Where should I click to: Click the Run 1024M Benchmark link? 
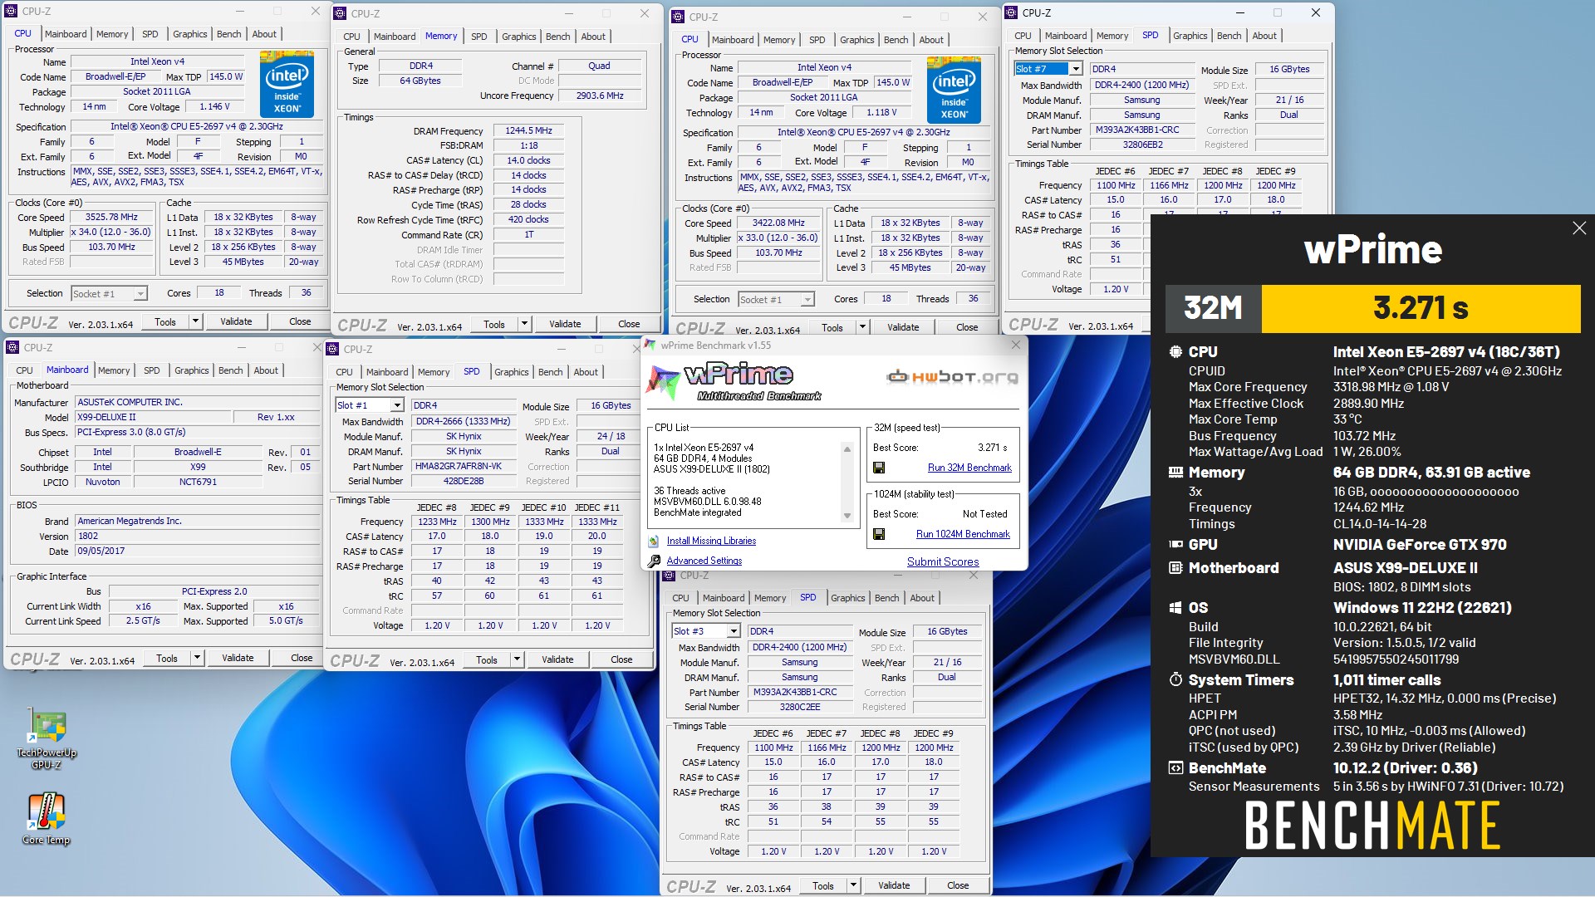click(963, 534)
